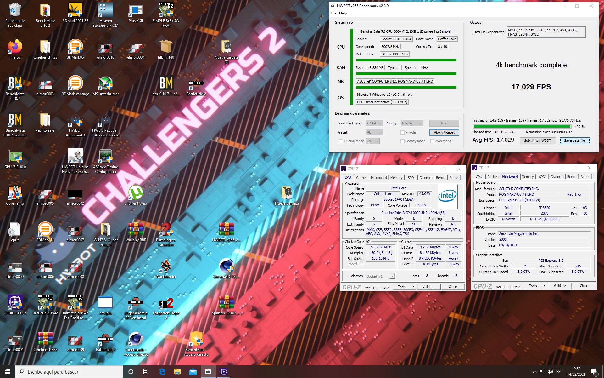Expand the Benchmark type 64-bit dropdown

374,123
